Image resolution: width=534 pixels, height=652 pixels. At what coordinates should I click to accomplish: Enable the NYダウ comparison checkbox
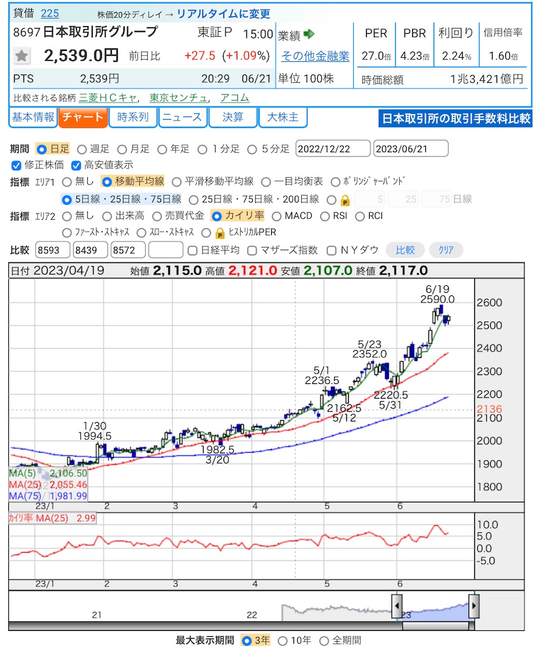pos(331,250)
